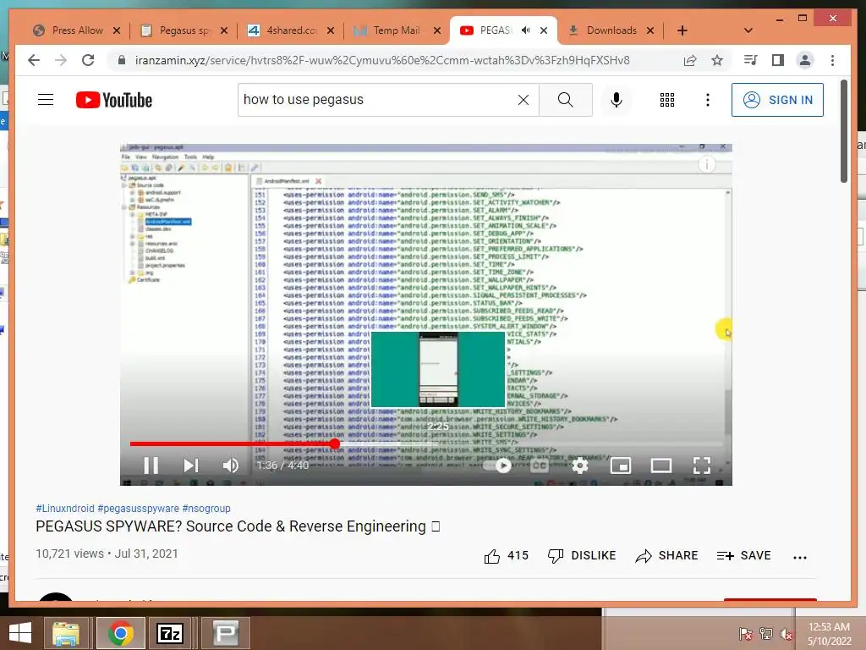Open the YouTube hamburger guide menu
The height and width of the screenshot is (650, 866).
(46, 100)
